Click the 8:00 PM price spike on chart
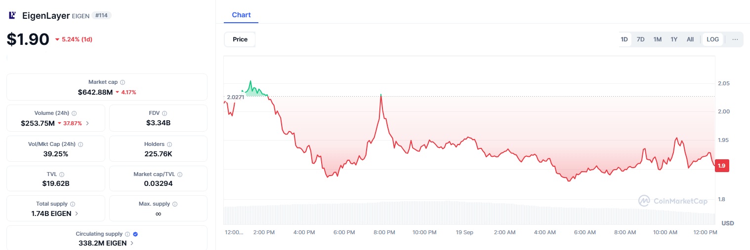Screen dimensions: 750x250 381,95
